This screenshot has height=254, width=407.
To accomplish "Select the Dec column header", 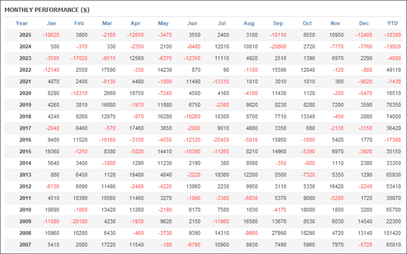I will pos(364,23).
